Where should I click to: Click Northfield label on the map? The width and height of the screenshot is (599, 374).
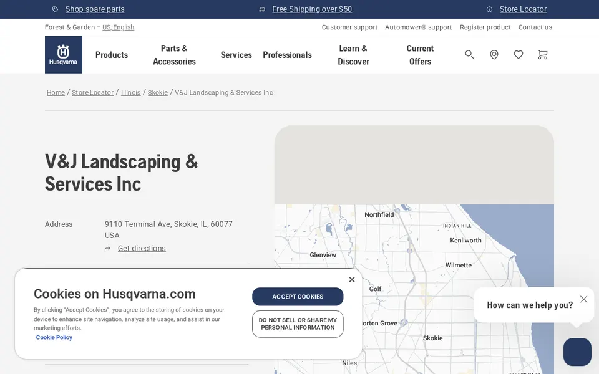pos(379,215)
